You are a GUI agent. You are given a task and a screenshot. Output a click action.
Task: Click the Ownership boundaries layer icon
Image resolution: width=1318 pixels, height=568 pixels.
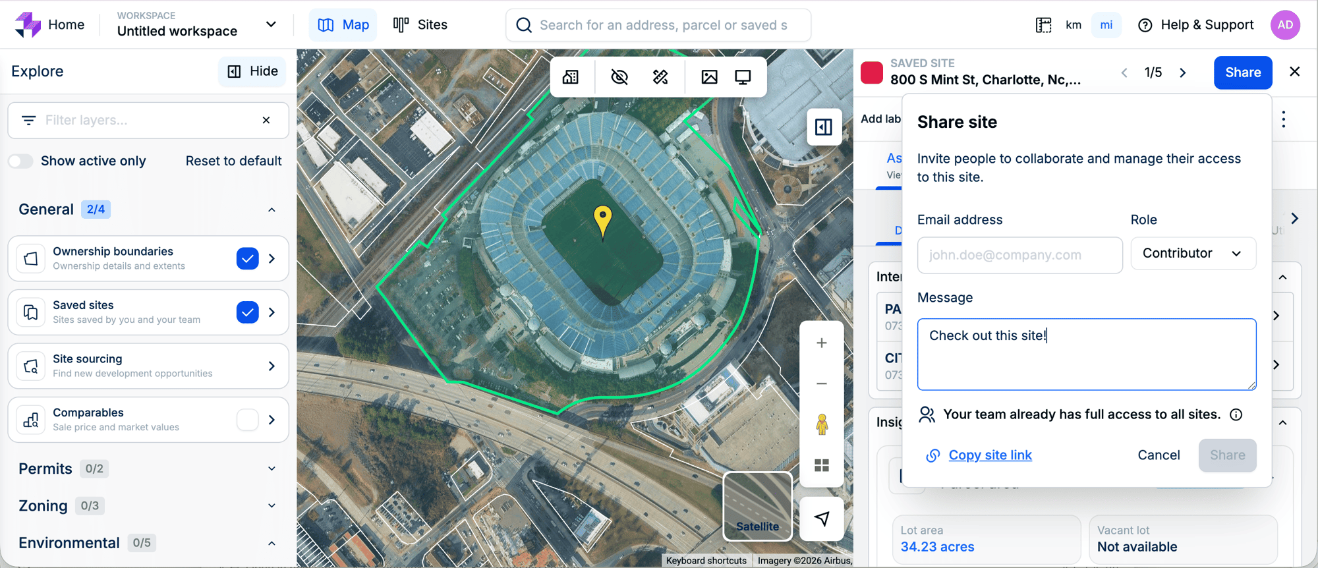coord(31,258)
